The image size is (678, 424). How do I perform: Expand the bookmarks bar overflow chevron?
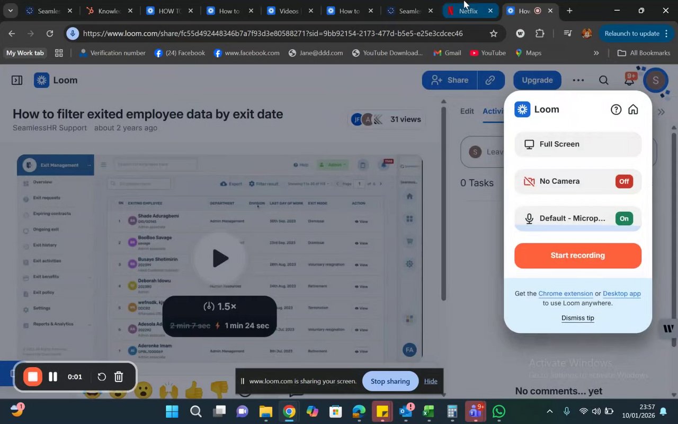(596, 53)
